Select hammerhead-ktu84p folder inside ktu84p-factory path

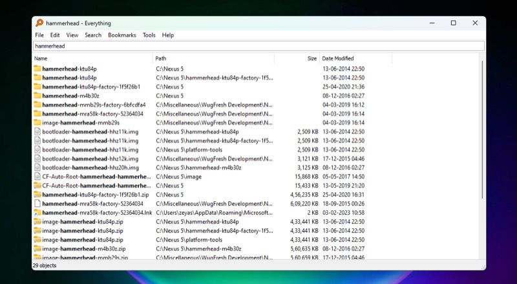click(69, 78)
